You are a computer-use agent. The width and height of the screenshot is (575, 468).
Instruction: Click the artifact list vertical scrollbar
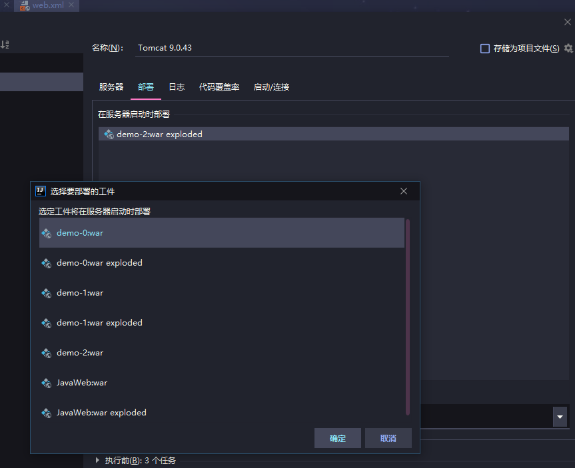pyautogui.click(x=407, y=317)
